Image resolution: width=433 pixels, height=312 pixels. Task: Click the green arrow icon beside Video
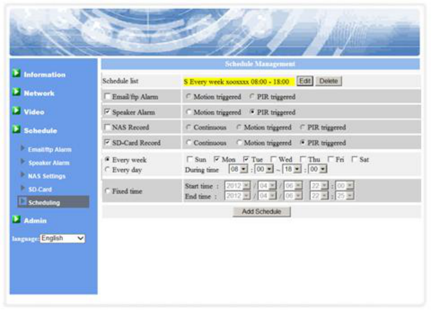pyautogui.click(x=16, y=111)
